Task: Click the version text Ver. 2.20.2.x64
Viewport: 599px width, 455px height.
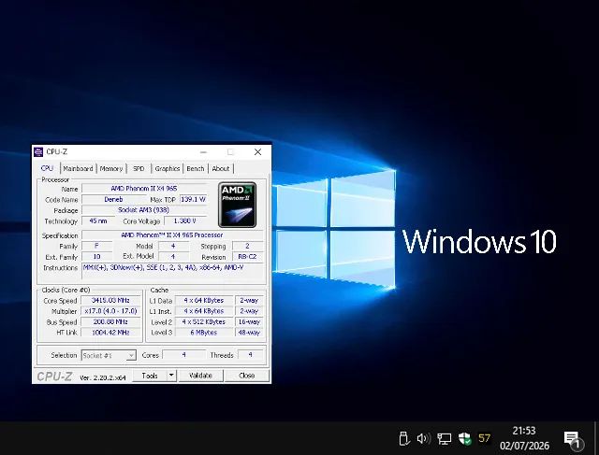Action: pyautogui.click(x=103, y=377)
